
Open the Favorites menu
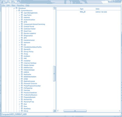(20, 5)
